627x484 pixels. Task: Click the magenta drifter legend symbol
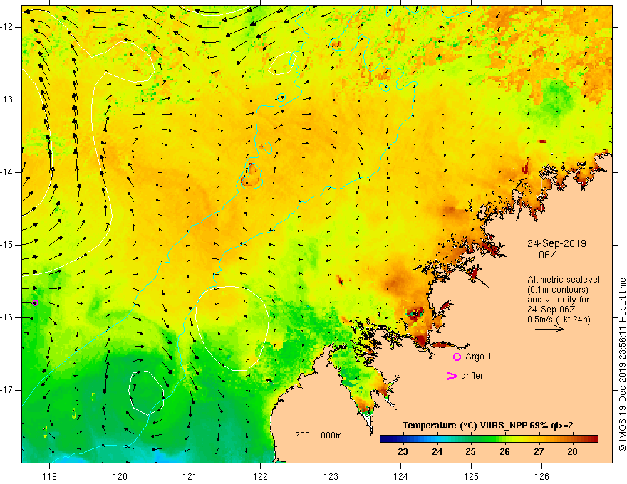coord(452,376)
